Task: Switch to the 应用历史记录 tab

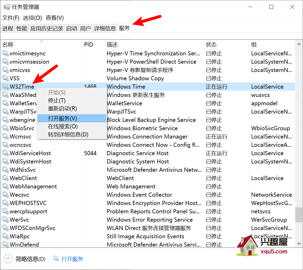Action: click(47, 28)
